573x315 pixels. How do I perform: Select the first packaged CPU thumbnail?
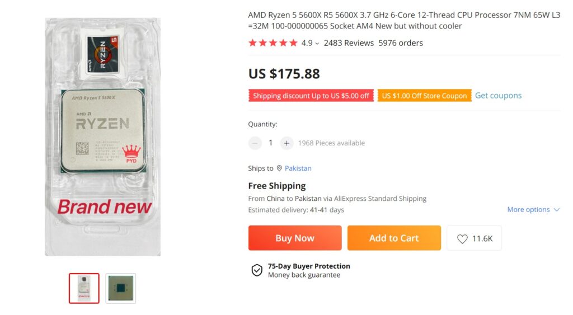[x=84, y=288]
